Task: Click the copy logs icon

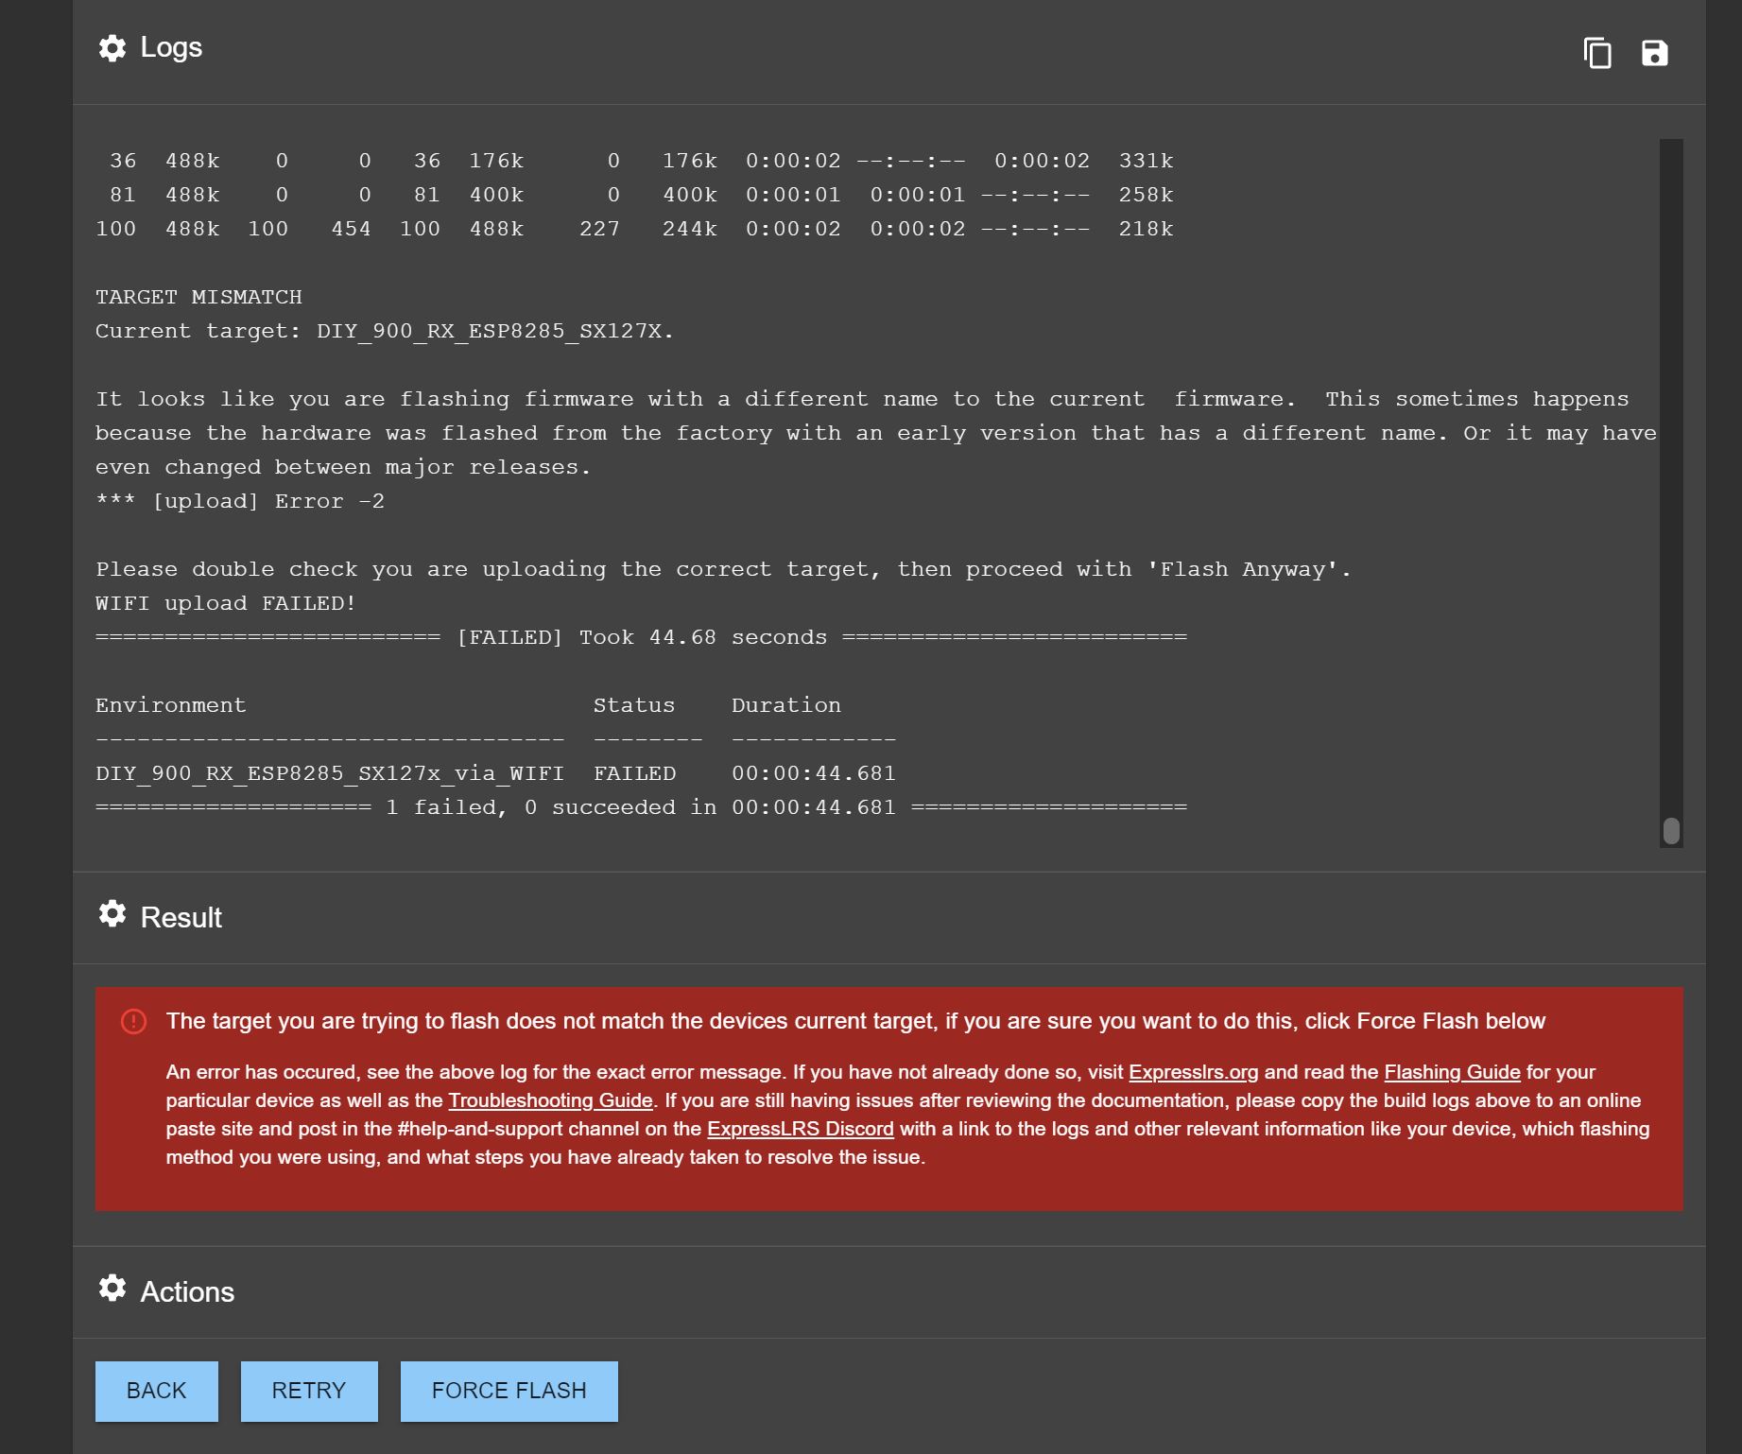Action: (x=1596, y=53)
